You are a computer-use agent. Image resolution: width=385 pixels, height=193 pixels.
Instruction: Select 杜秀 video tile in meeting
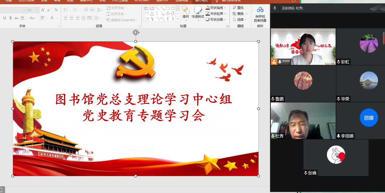(303, 121)
